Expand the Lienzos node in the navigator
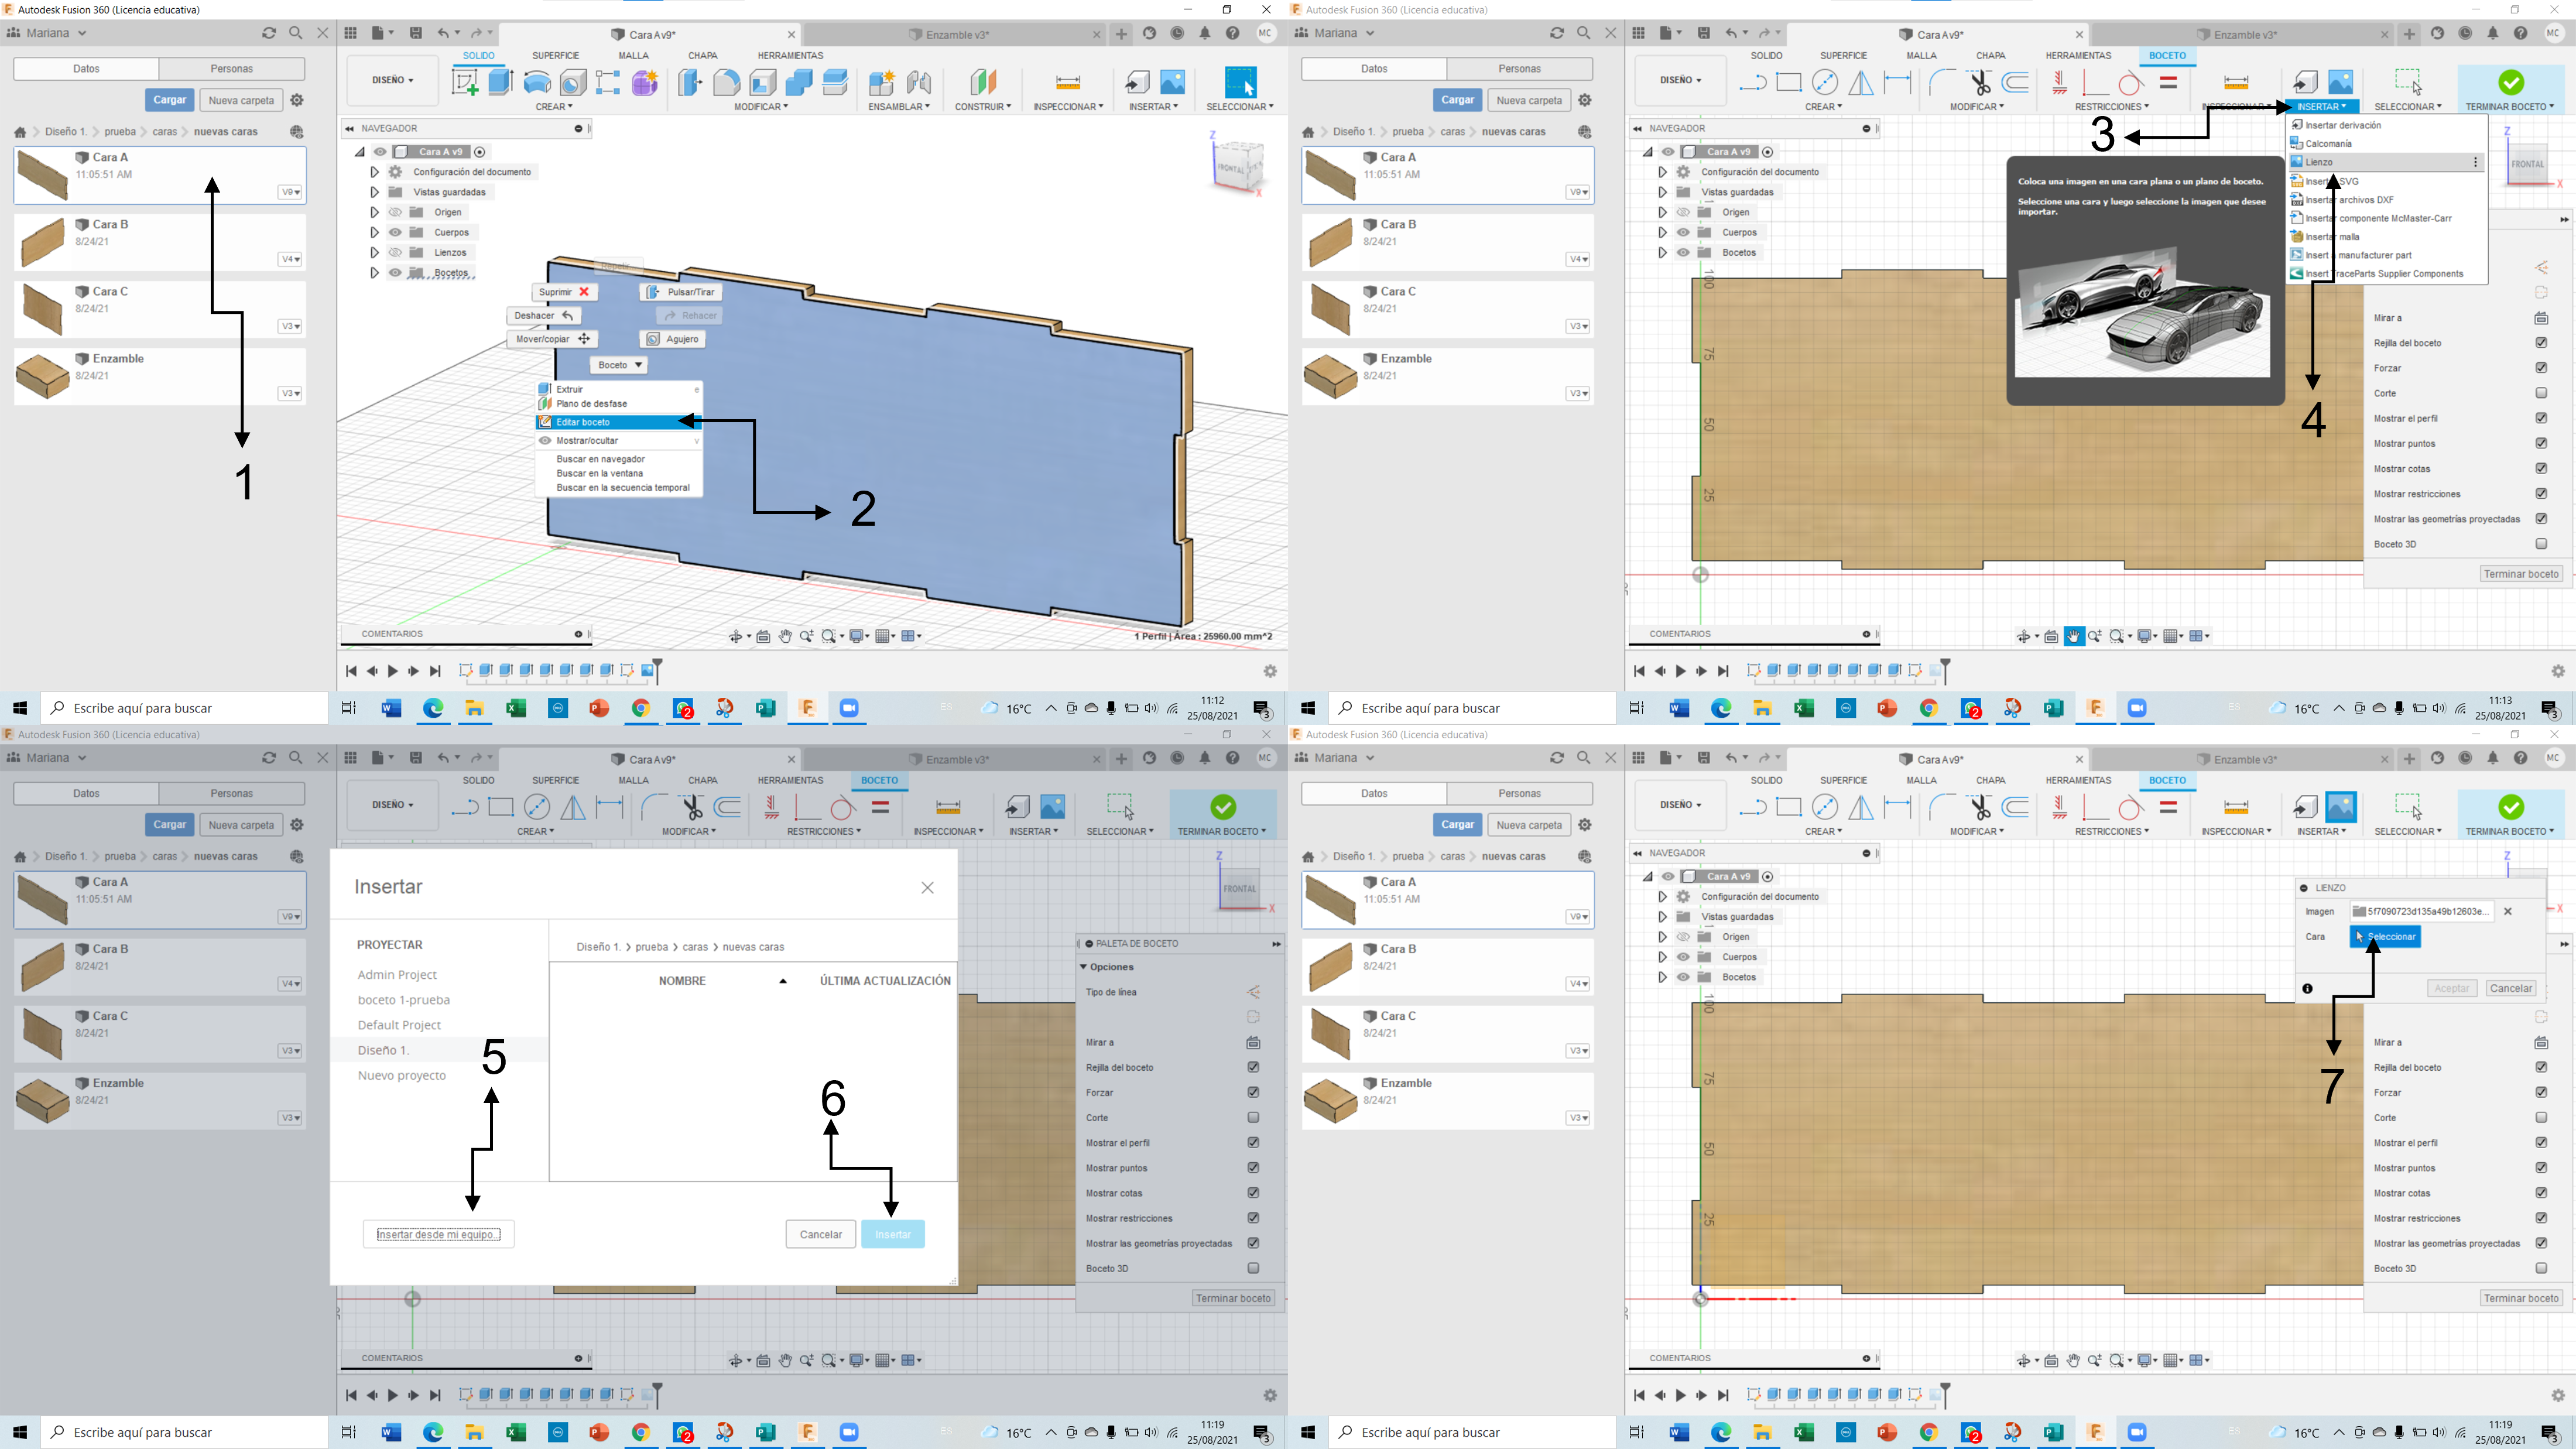This screenshot has width=2576, height=1449. tap(375, 252)
